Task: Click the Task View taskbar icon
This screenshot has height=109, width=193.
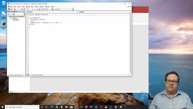Action: coord(47,107)
